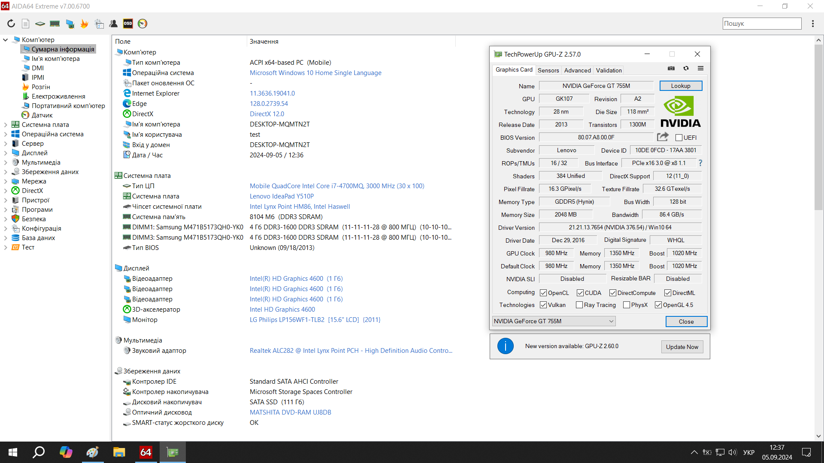
Task: Toggle the DirectML checkbox
Action: 668,293
